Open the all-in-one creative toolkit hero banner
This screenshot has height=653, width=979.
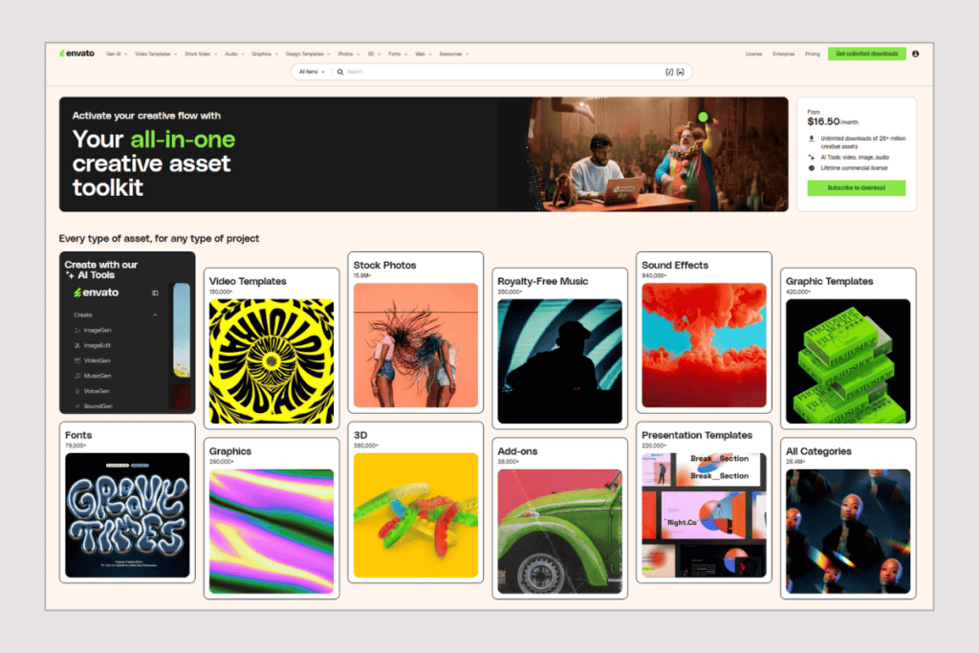pyautogui.click(x=424, y=154)
